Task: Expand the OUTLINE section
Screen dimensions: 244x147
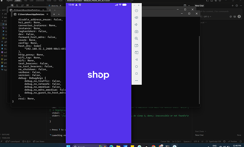Action: tap(6, 134)
